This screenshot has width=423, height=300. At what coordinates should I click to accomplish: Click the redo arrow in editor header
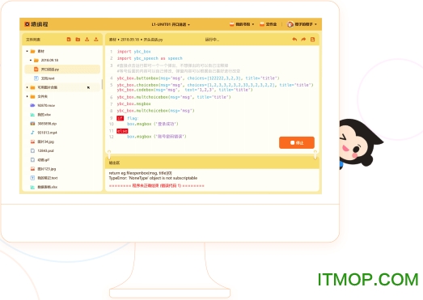pos(303,40)
